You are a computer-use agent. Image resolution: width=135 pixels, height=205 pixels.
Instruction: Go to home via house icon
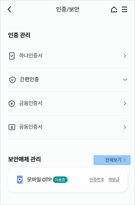114,9
